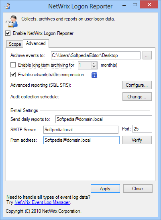
Task: Open NetWrix Event Log Manager link
Action: coord(42,202)
